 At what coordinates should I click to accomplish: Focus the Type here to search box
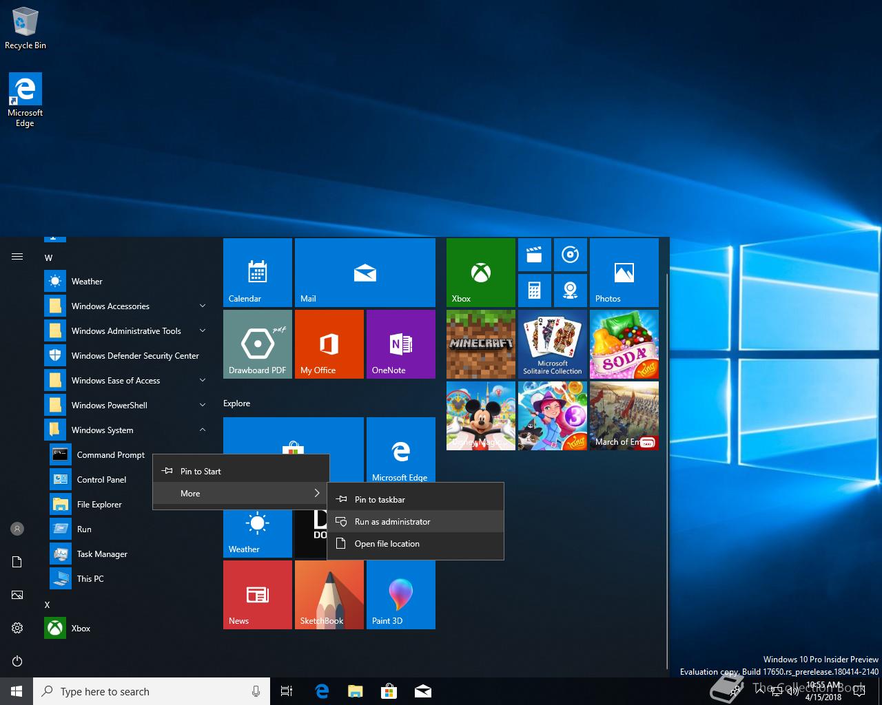pyautogui.click(x=152, y=691)
